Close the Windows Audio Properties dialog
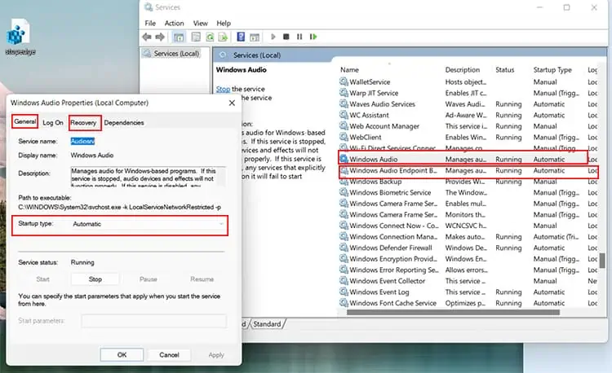Image resolution: width=612 pixels, height=373 pixels. coord(232,103)
